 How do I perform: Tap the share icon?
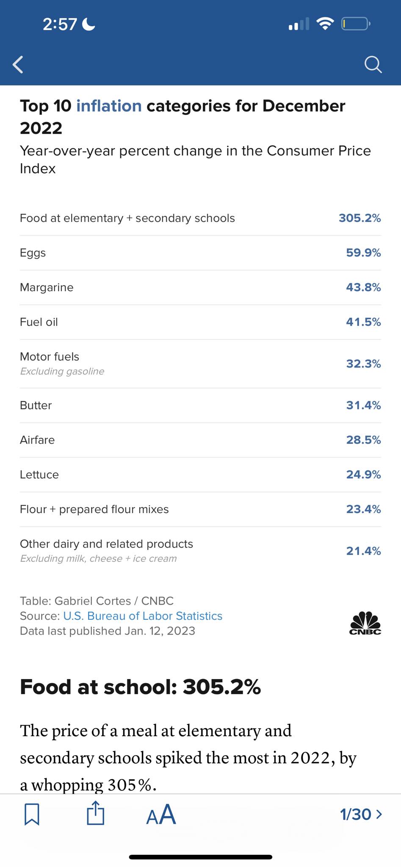point(95,813)
